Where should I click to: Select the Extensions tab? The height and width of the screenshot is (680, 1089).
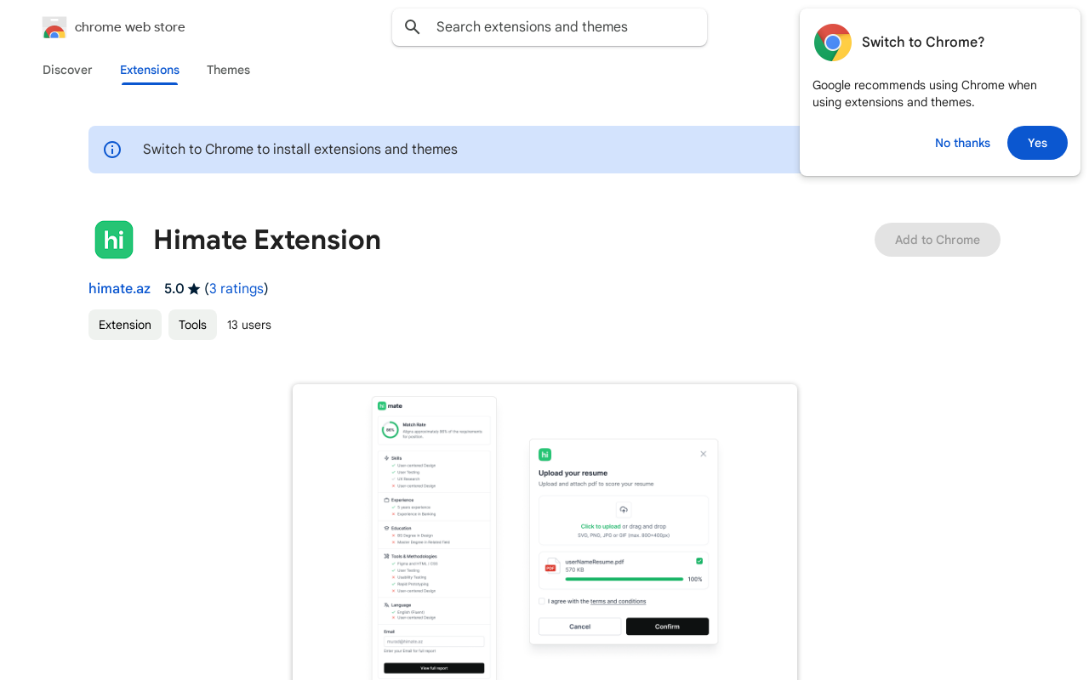point(149,70)
